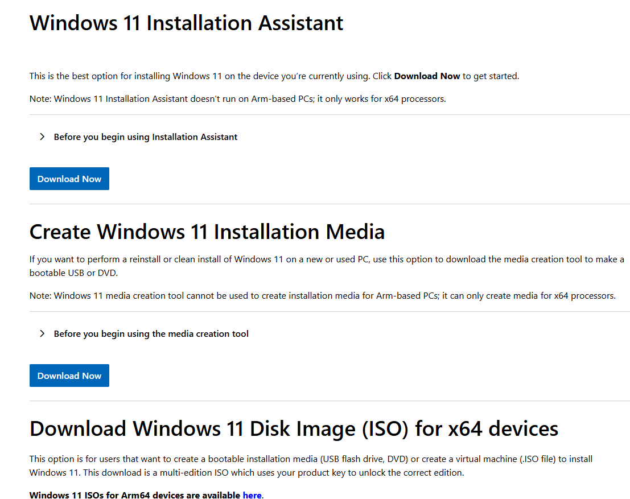Select the "Create Windows 11 Installation Media" heading
The height and width of the screenshot is (499, 630).
click(x=207, y=232)
